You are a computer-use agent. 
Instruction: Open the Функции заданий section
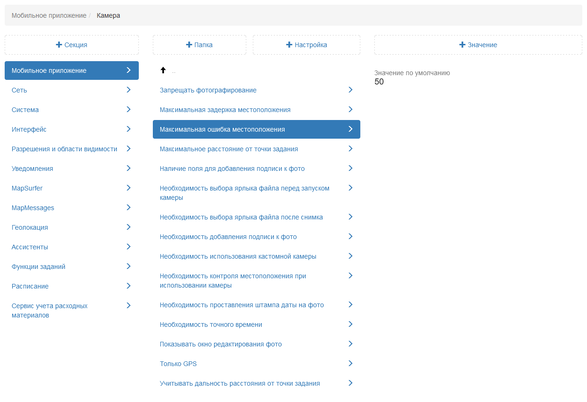point(72,267)
